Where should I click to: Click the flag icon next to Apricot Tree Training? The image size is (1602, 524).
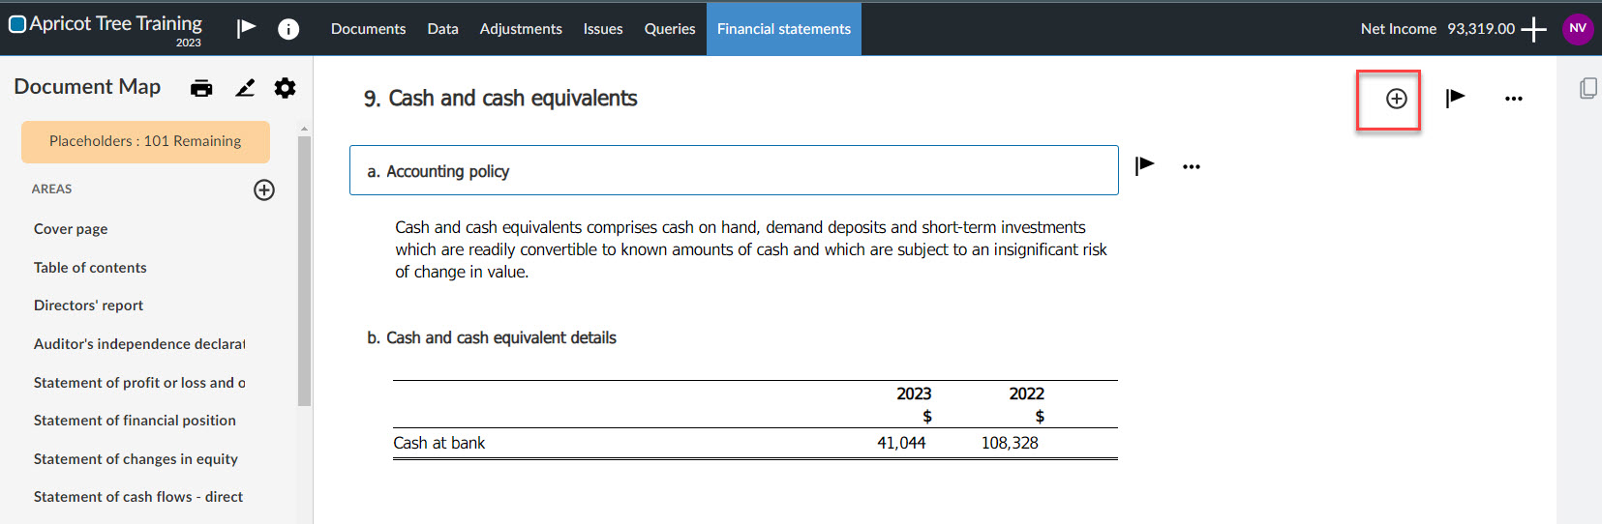point(247,28)
